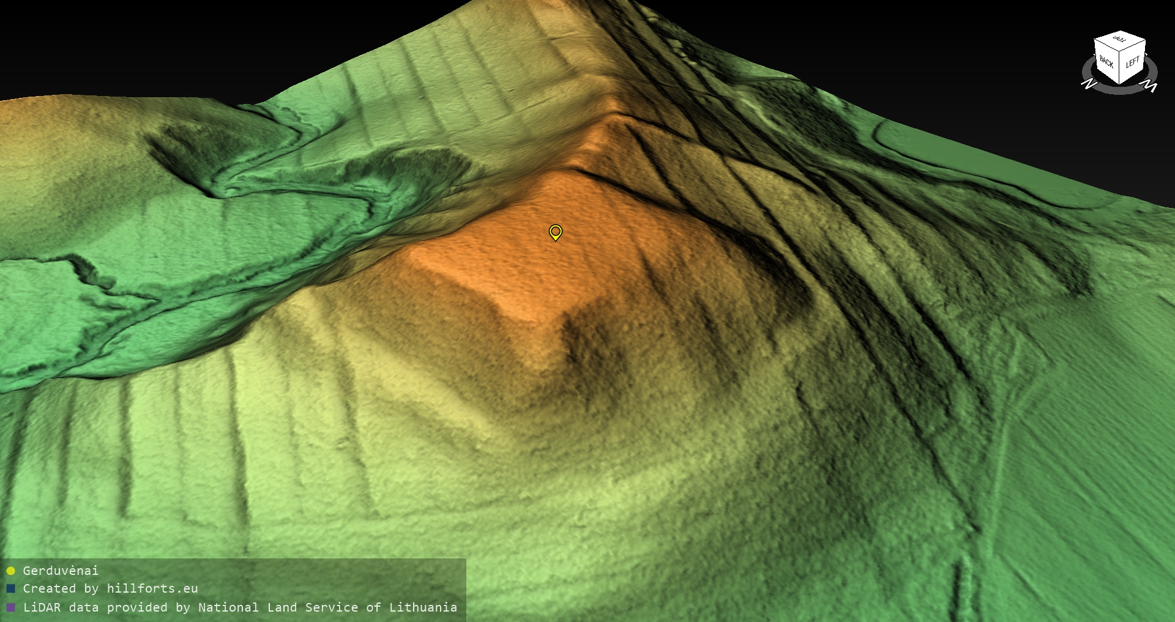The width and height of the screenshot is (1175, 622).
Task: Click the cube edge between TOP and BACK faces
Action: click(x=1106, y=44)
